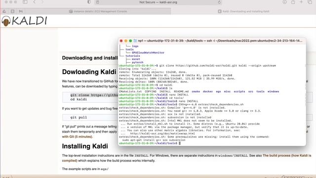Viewport: 316px width, 178px height.
Task: Click the terminal cursor at the last prompt
Action: tap(180, 143)
